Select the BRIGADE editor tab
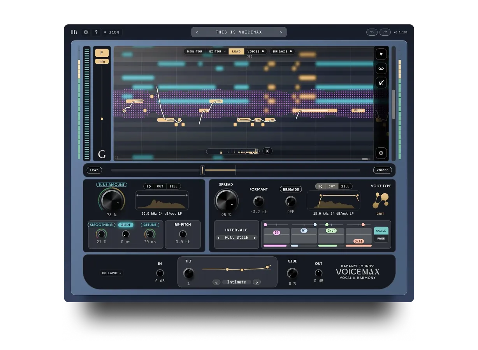 click(282, 51)
